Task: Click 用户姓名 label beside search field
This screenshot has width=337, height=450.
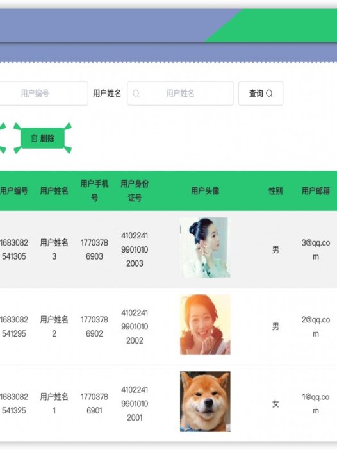Action: click(x=107, y=94)
